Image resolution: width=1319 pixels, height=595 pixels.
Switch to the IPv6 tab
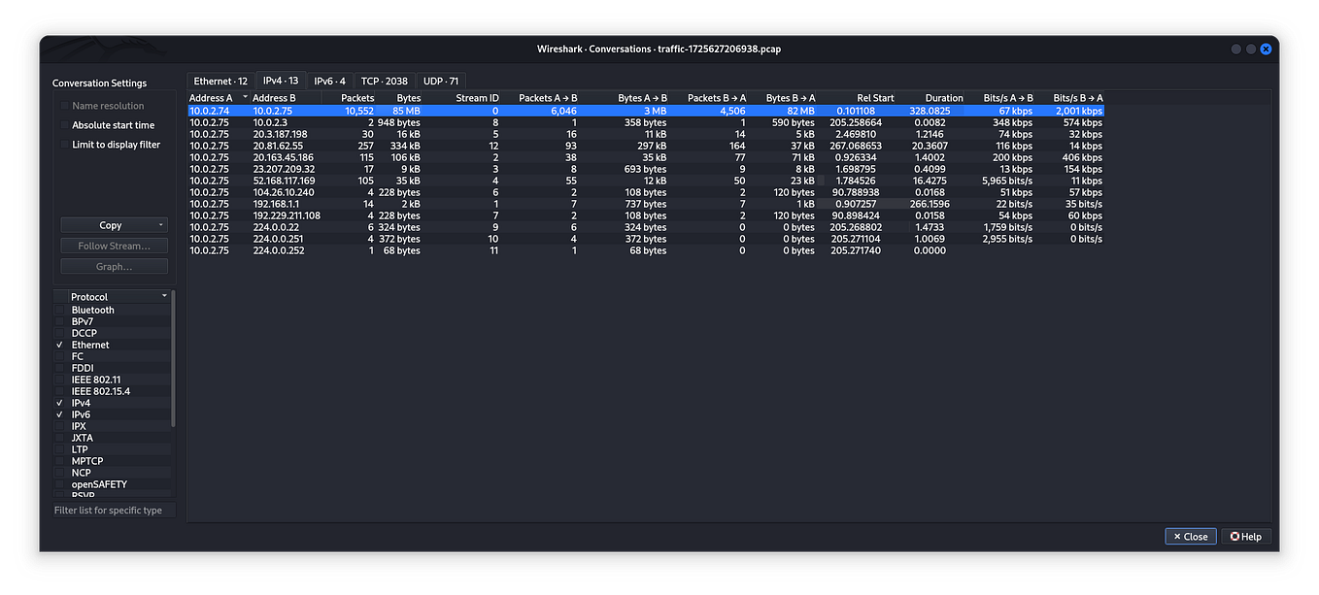[329, 81]
